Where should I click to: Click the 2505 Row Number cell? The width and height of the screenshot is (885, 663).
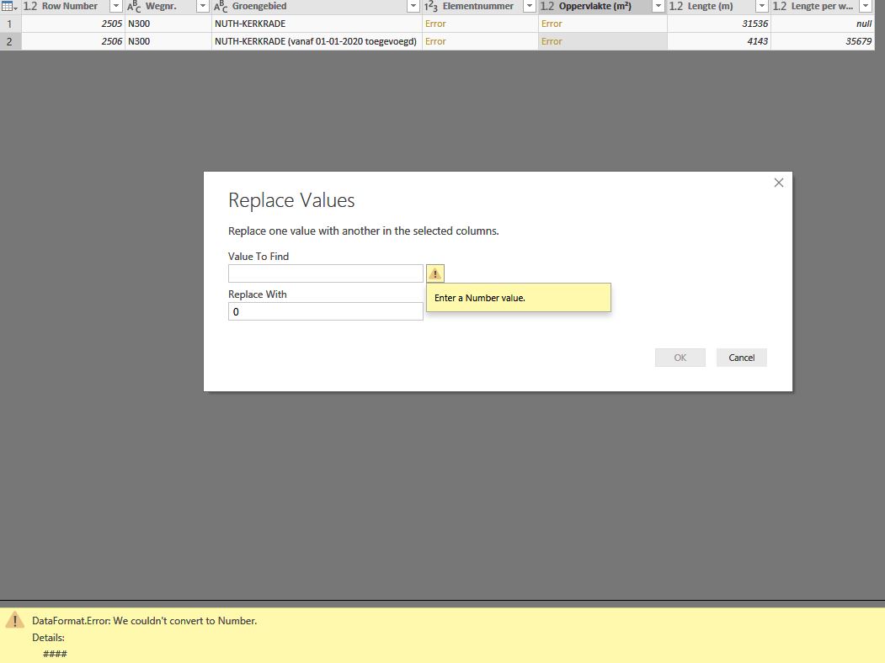tap(73, 24)
